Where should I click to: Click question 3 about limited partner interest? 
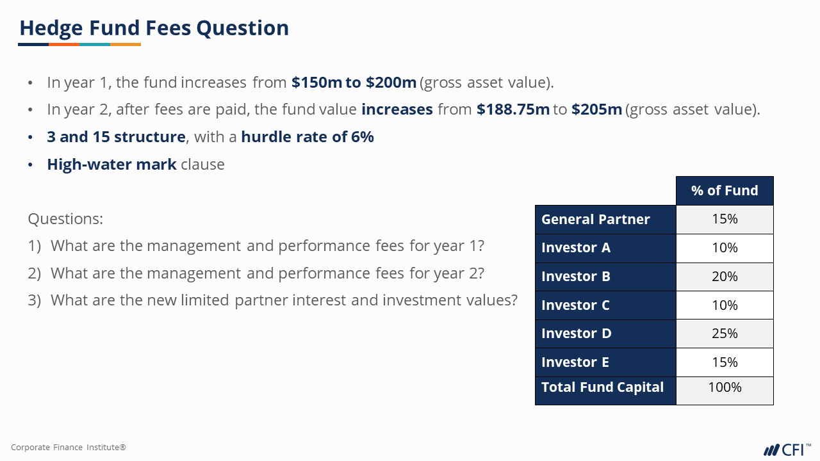[272, 300]
